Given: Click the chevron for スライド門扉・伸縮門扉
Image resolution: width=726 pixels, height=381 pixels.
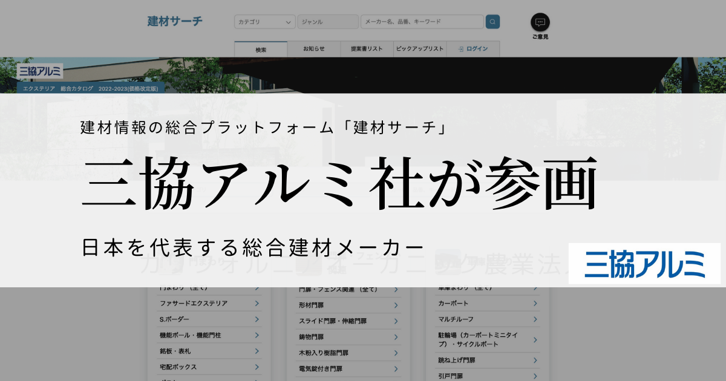Looking at the screenshot, I should tap(396, 321).
